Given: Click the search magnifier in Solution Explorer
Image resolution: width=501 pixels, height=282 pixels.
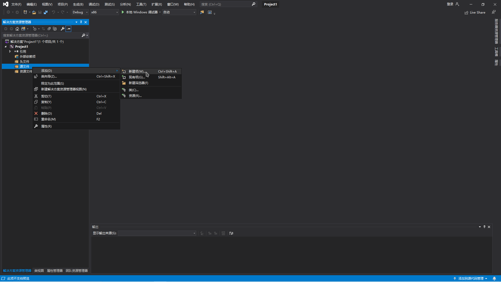Looking at the screenshot, I should click(x=83, y=35).
